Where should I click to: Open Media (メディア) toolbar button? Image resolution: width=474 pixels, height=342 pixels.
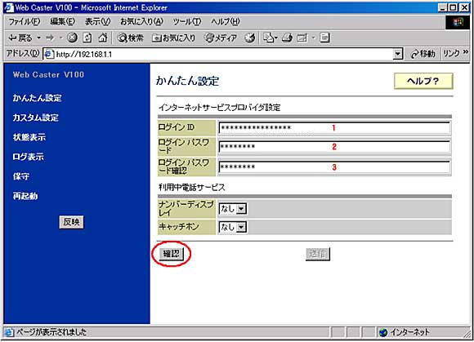pyautogui.click(x=221, y=38)
